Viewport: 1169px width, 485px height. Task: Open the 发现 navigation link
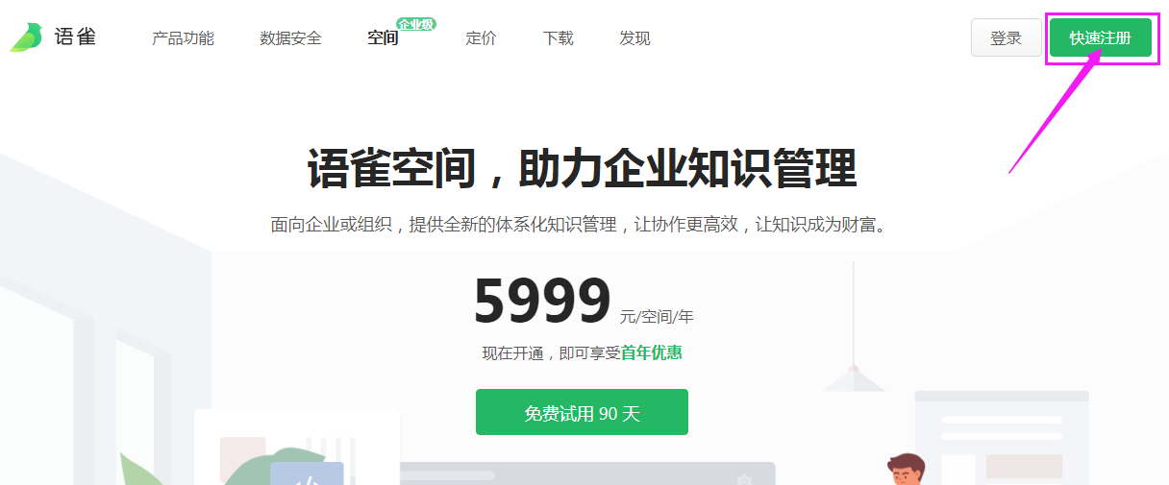click(634, 38)
